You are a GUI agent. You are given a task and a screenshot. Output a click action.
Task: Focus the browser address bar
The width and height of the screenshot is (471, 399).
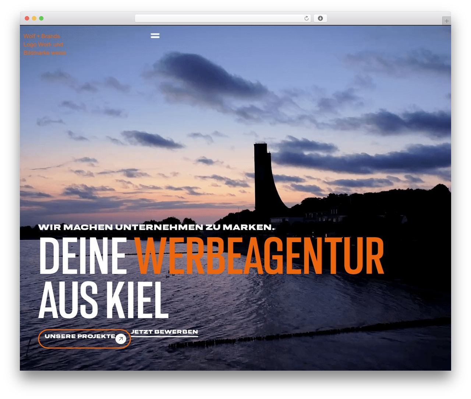pos(223,18)
